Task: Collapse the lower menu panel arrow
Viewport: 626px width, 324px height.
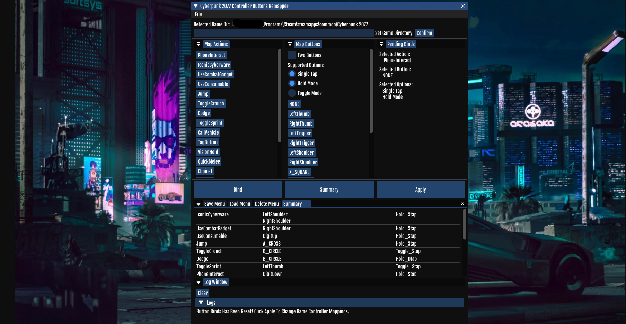Action: pyautogui.click(x=199, y=204)
